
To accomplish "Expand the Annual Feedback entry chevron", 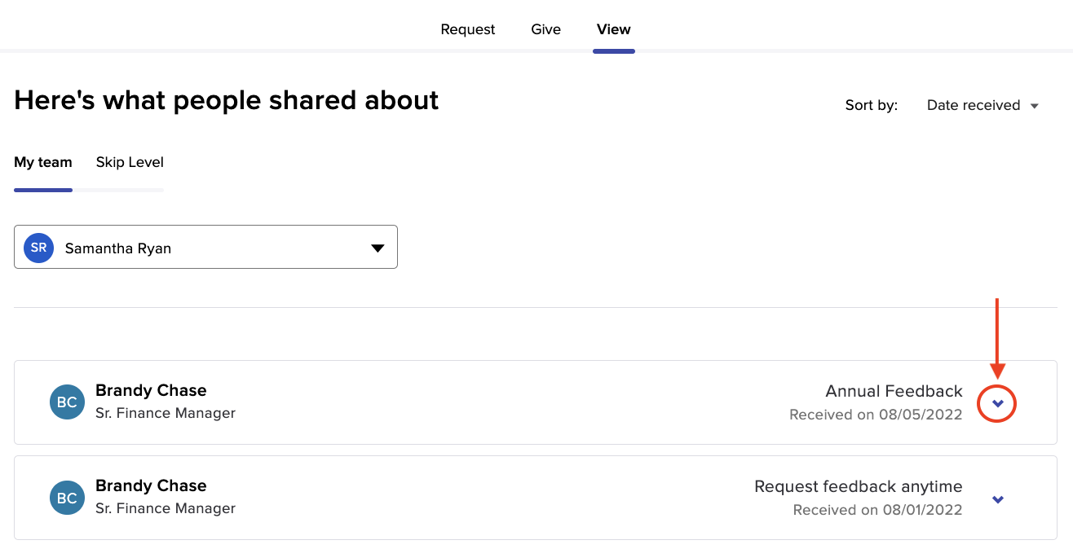I will point(998,403).
